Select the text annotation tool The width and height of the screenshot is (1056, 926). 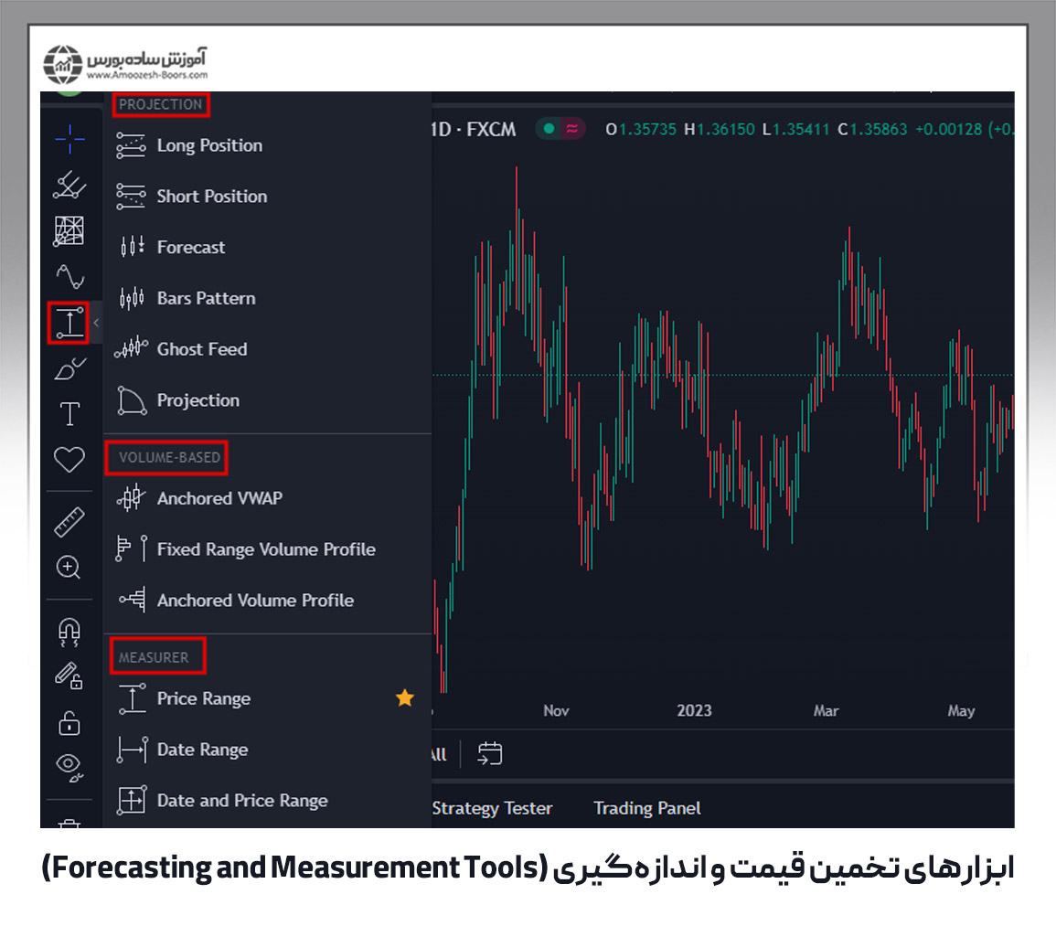tap(69, 413)
